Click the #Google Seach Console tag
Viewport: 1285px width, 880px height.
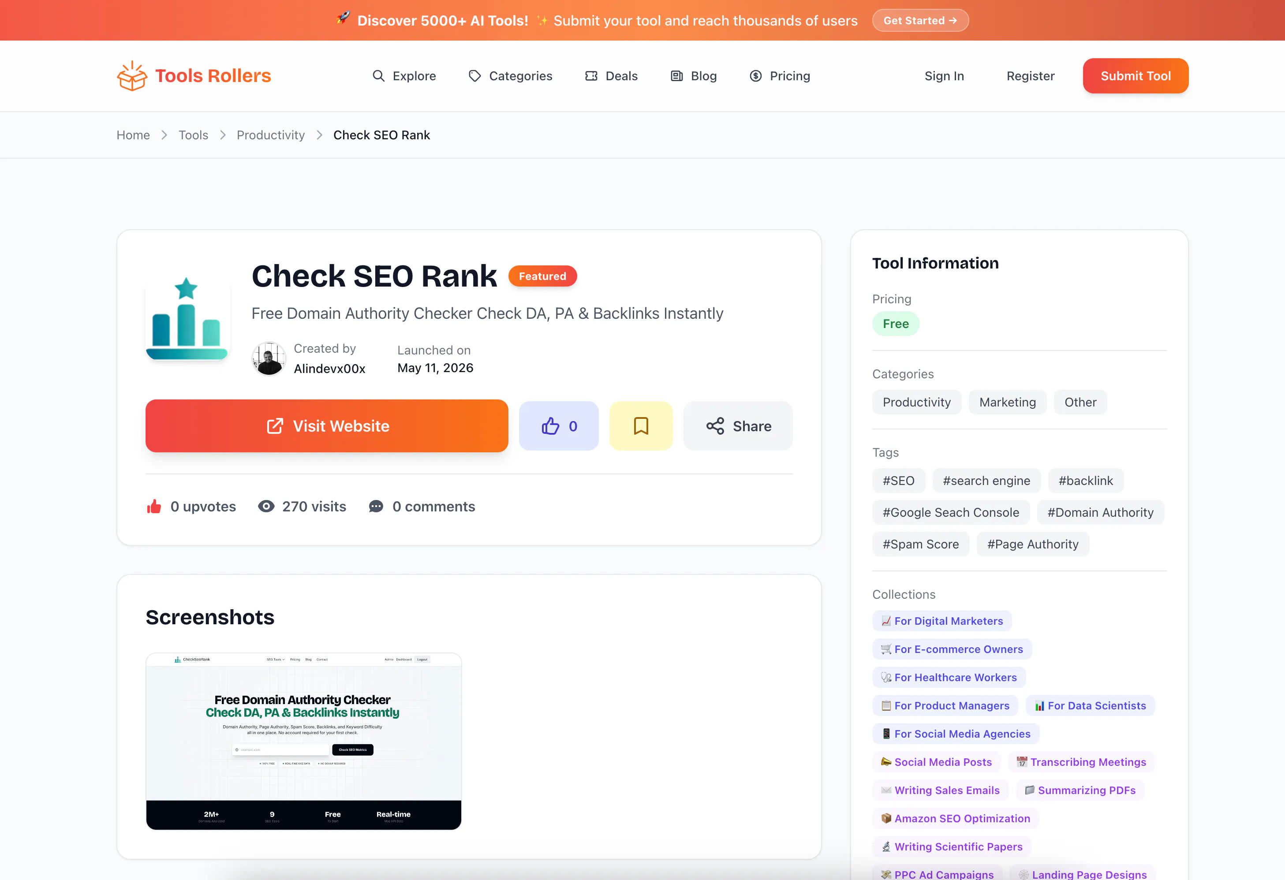coord(950,512)
